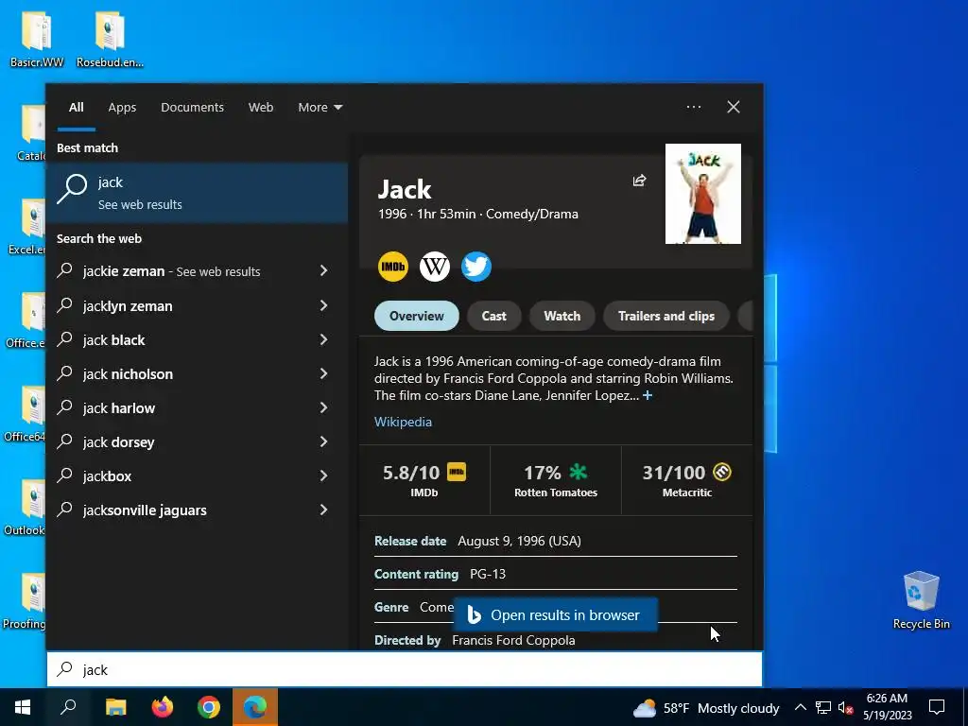The width and height of the screenshot is (968, 726).
Task: Expand the jack nicholson suggestion arrow
Action: (323, 372)
